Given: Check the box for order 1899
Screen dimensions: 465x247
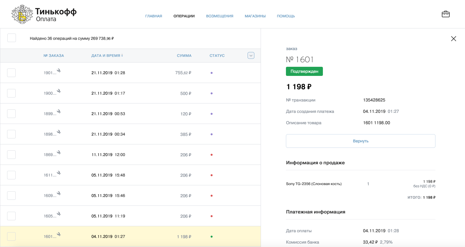Looking at the screenshot, I should (11, 114).
